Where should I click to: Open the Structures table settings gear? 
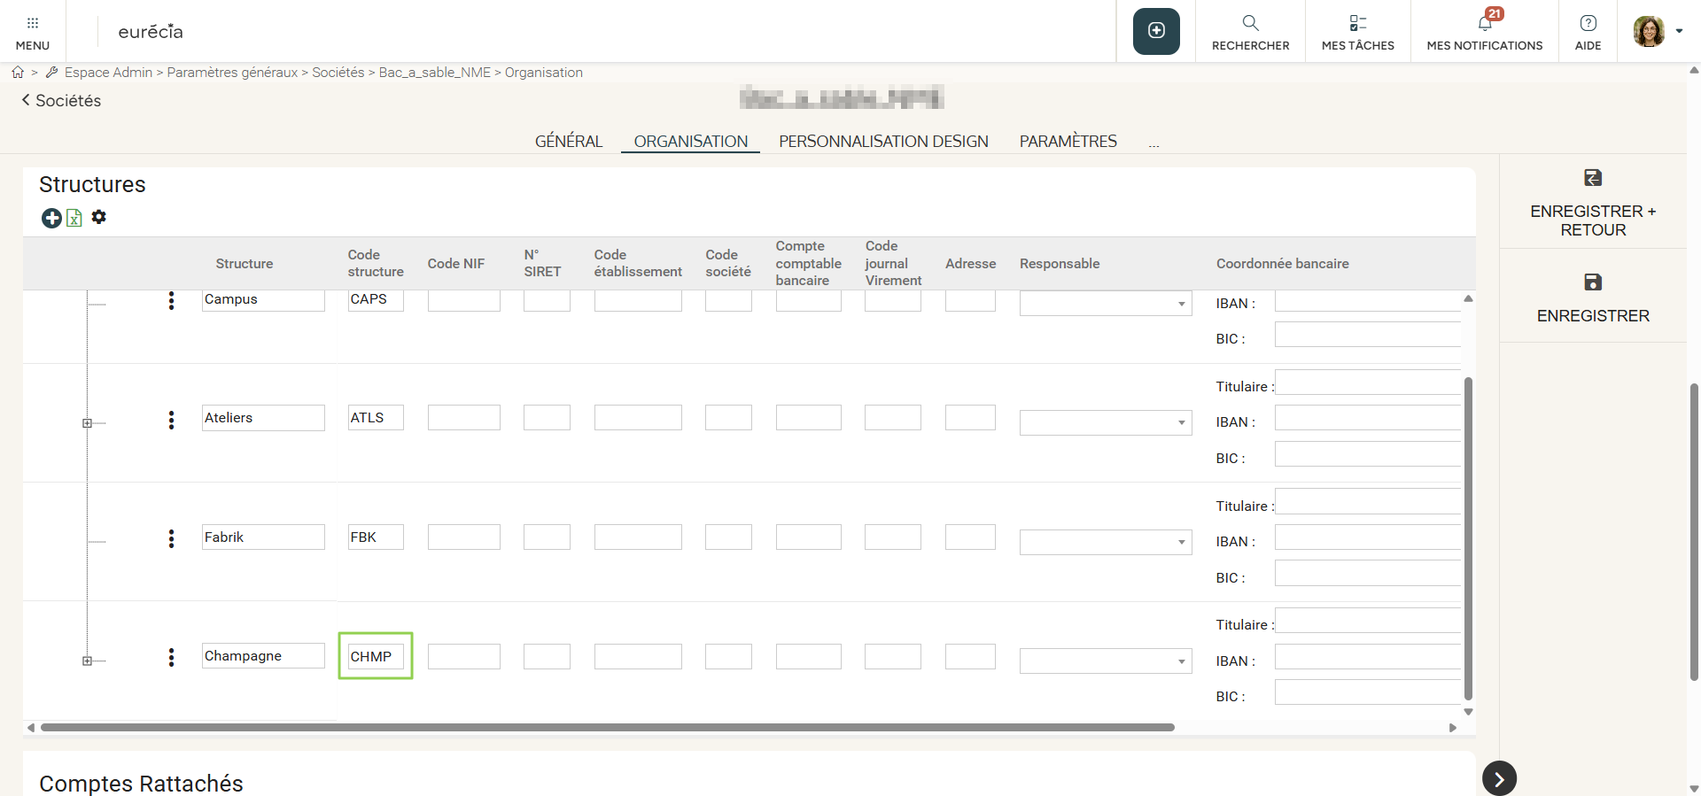[99, 217]
